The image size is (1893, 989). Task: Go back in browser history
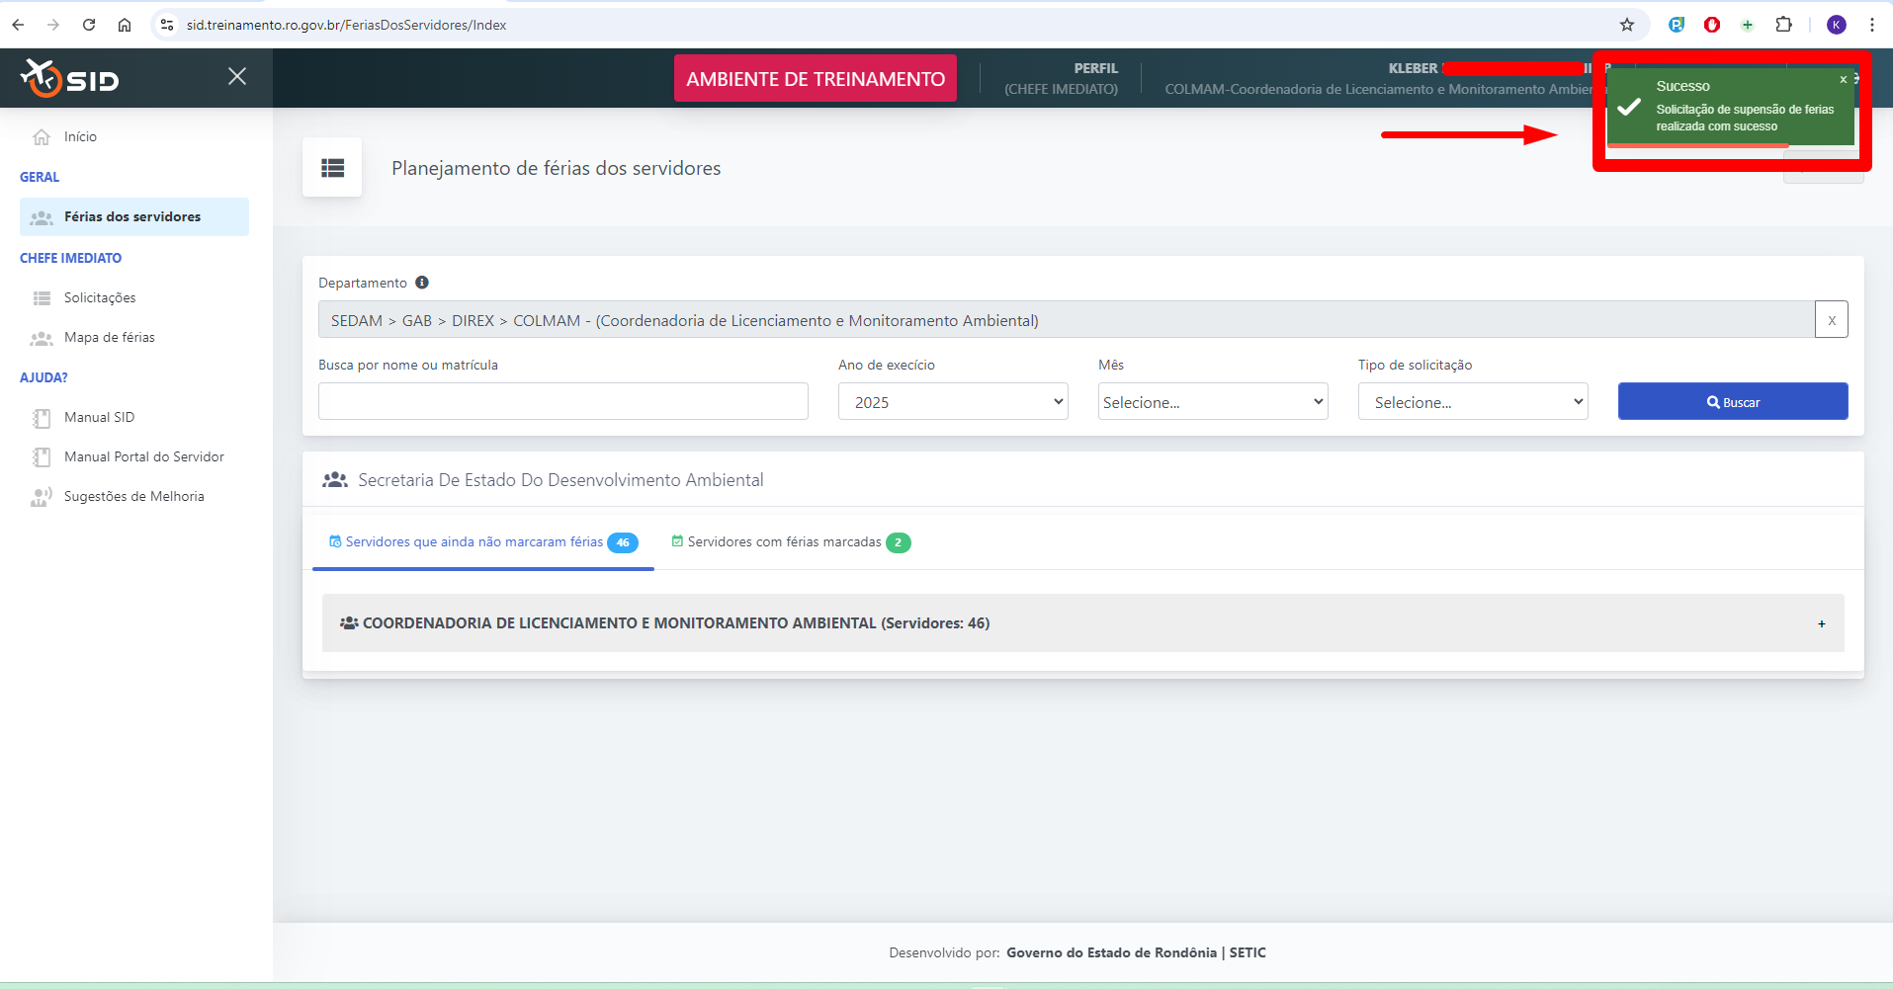point(18,25)
